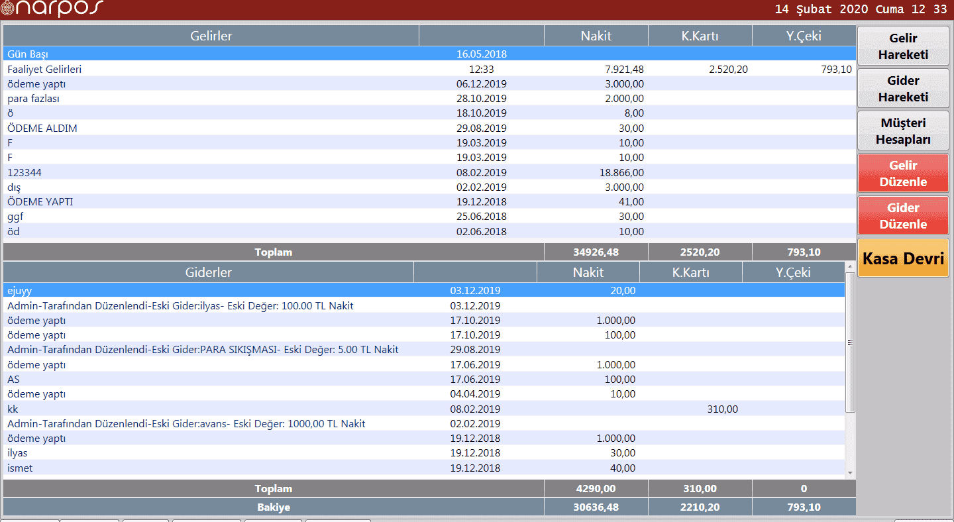Click the K.Kartı header in Giderler table
This screenshot has width=954, height=522.
[690, 272]
